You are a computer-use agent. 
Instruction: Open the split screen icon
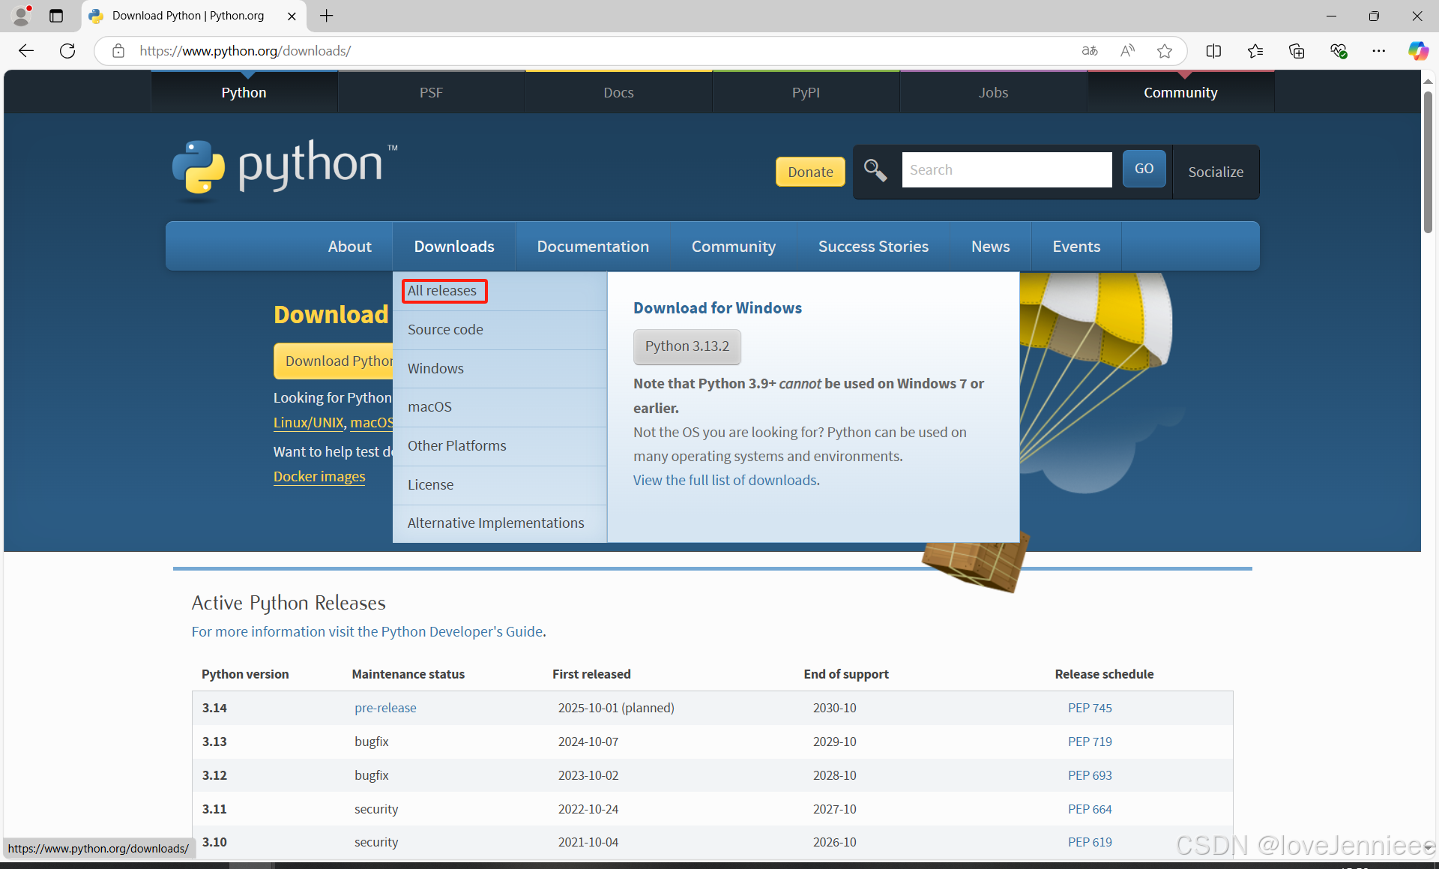point(1213,51)
